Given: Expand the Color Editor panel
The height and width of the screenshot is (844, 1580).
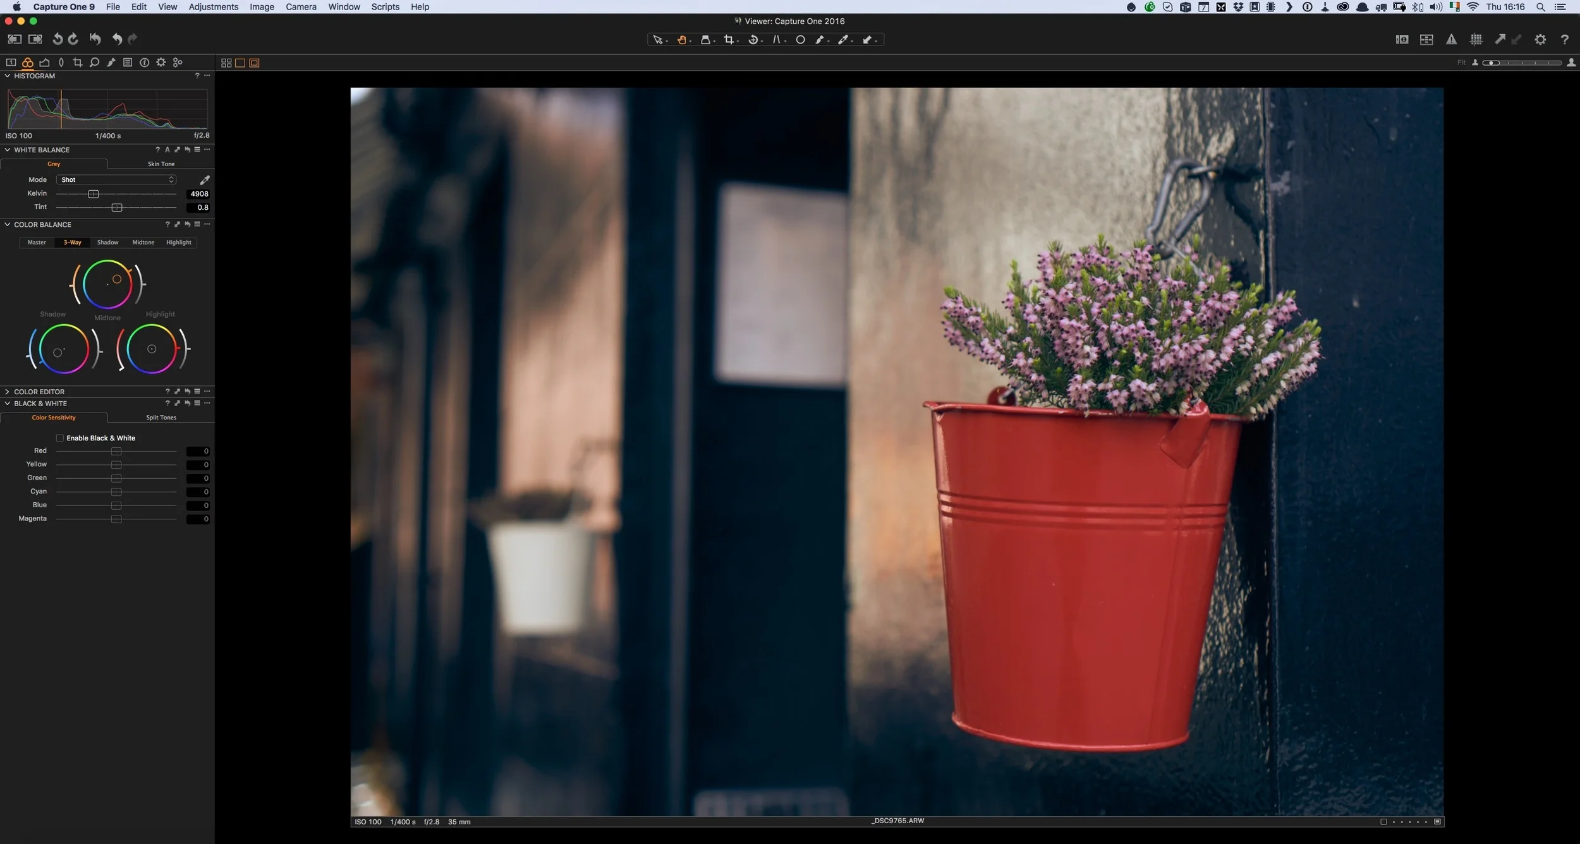Looking at the screenshot, I should pos(6,391).
